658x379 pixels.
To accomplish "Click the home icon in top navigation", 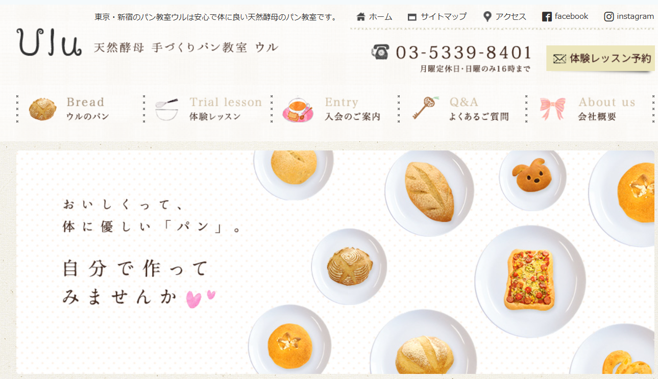I will click(361, 17).
